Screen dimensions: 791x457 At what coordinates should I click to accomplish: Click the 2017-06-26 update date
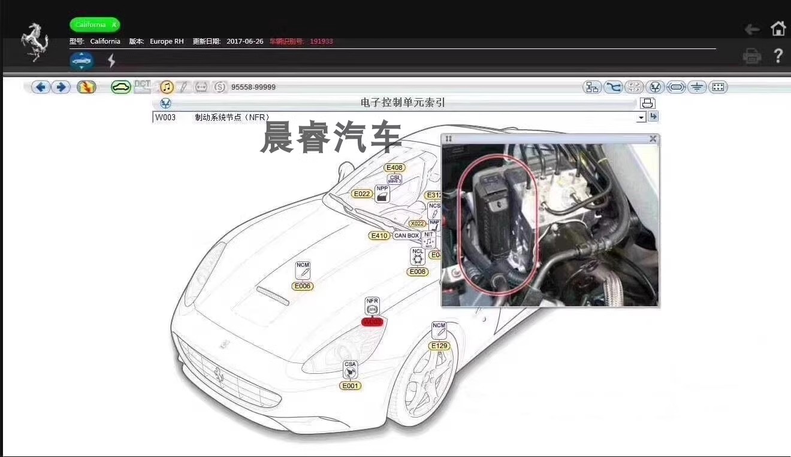[245, 41]
